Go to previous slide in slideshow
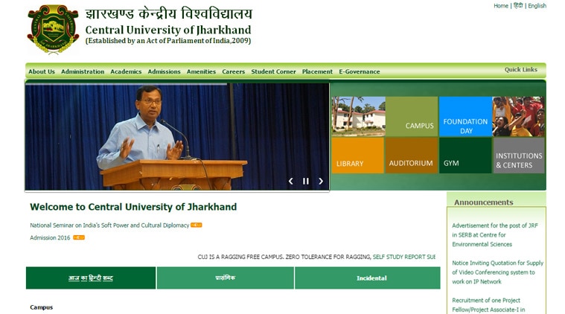The width and height of the screenshot is (565, 314). pyautogui.click(x=291, y=181)
